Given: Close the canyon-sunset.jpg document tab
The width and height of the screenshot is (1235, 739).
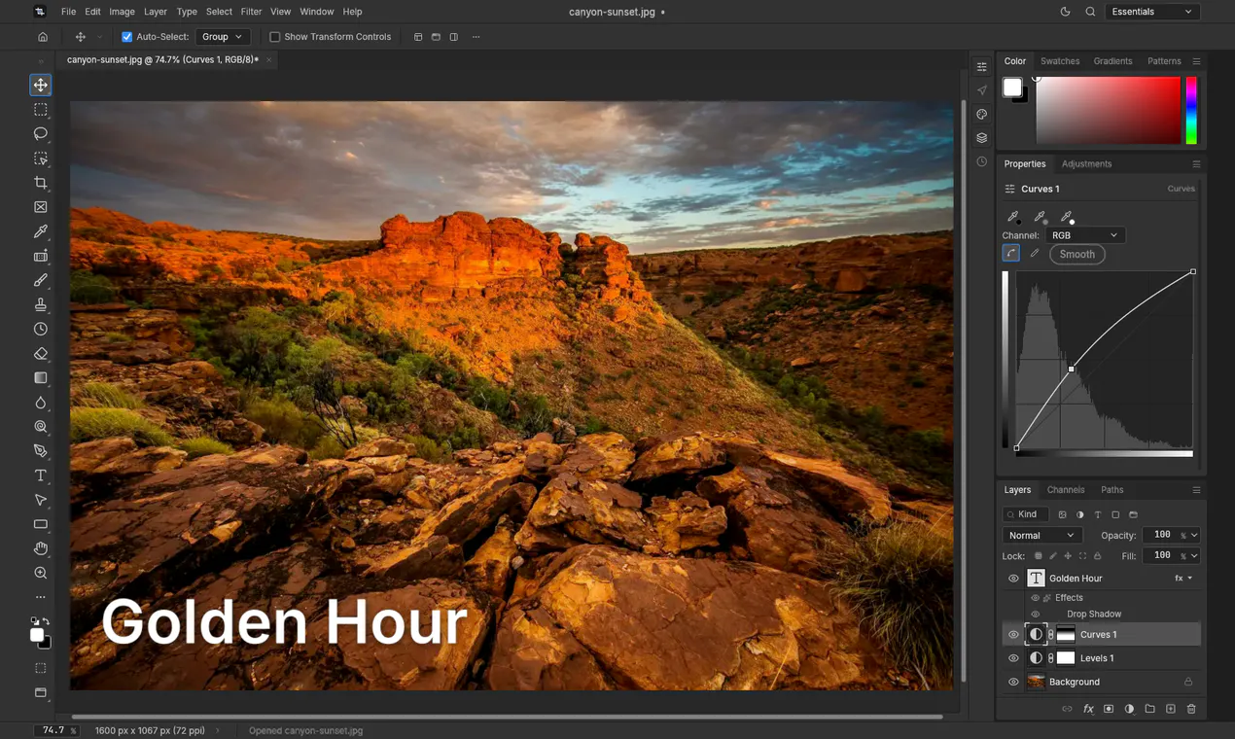Looking at the screenshot, I should (x=269, y=60).
